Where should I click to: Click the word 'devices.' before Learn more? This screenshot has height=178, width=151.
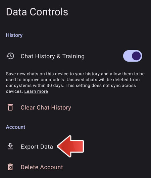click(14, 91)
